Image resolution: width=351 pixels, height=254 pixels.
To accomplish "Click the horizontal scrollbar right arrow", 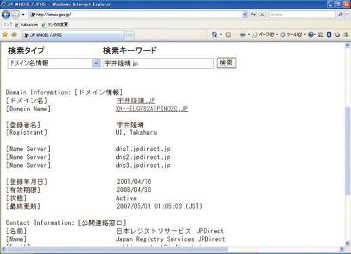I will click(342, 249).
